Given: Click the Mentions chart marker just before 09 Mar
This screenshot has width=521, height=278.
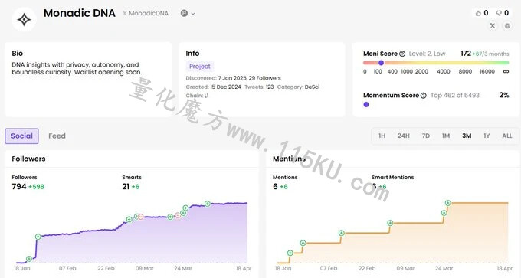Looking at the screenshot, I should 390,223.
